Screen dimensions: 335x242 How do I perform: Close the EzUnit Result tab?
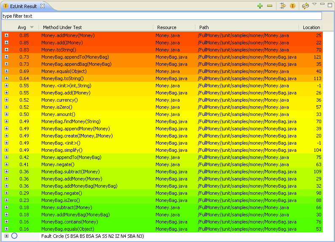point(43,6)
